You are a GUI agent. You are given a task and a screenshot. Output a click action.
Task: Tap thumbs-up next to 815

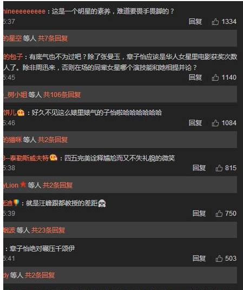point(219,168)
